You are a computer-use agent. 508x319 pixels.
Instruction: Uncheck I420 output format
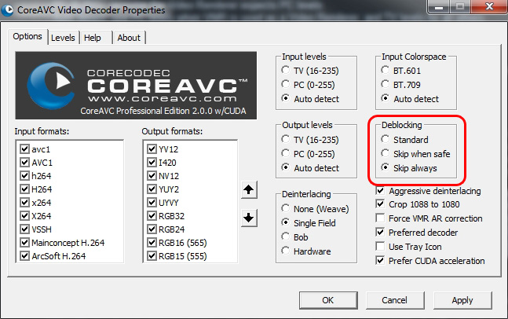click(152, 163)
